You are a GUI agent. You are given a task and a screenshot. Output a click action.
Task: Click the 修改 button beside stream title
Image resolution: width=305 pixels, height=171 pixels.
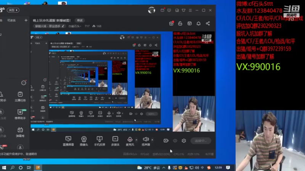point(80,21)
